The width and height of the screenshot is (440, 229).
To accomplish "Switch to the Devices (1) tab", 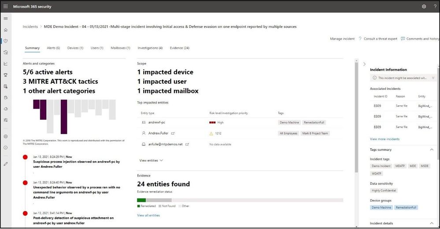I will click(75, 48).
